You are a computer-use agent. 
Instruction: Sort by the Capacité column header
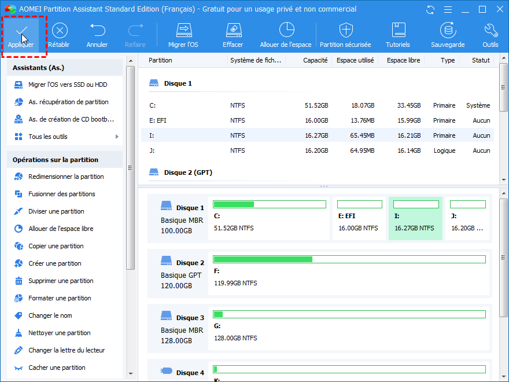[315, 60]
